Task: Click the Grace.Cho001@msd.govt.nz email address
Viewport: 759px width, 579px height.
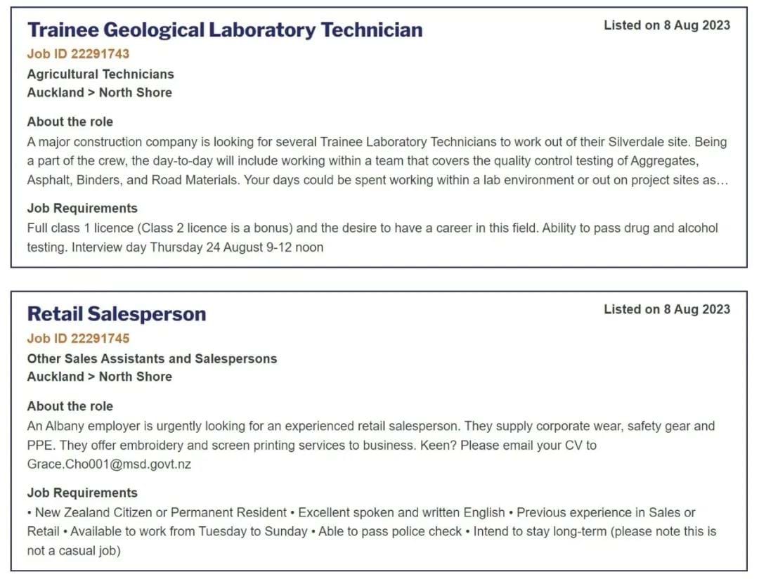Action: coord(109,464)
